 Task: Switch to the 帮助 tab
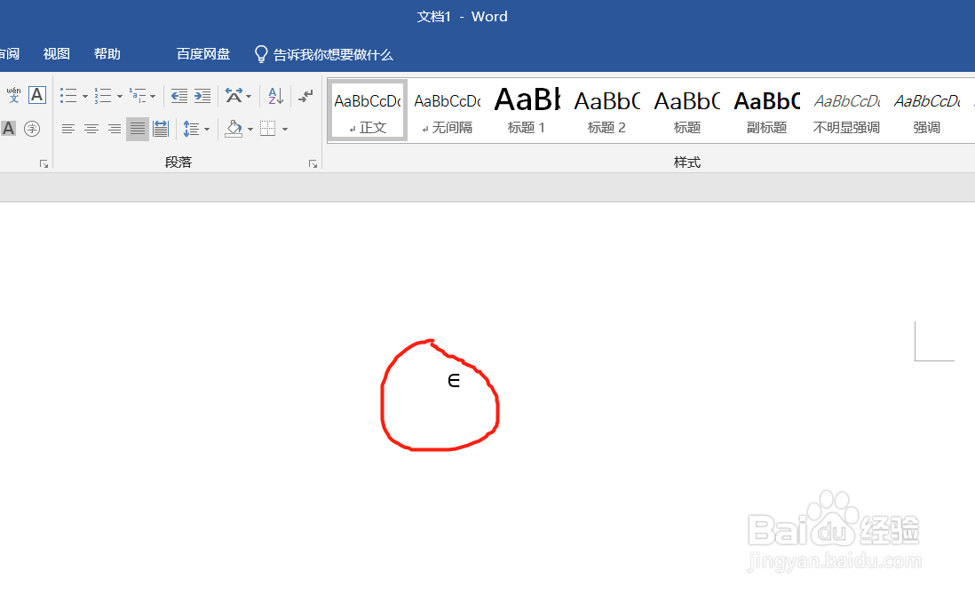pos(107,54)
